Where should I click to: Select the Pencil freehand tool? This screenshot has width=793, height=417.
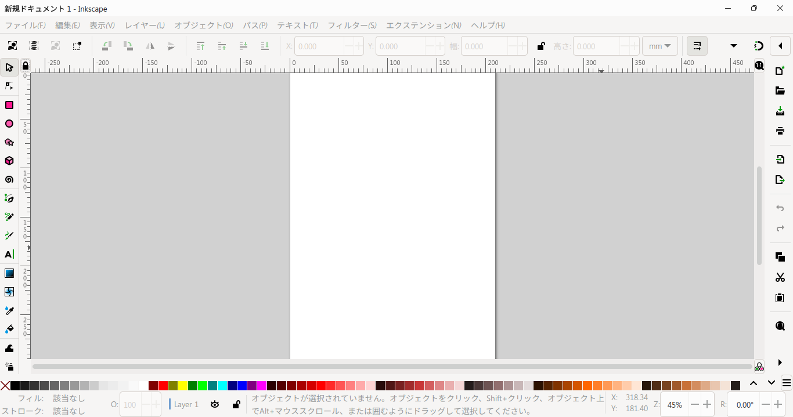[x=9, y=217]
